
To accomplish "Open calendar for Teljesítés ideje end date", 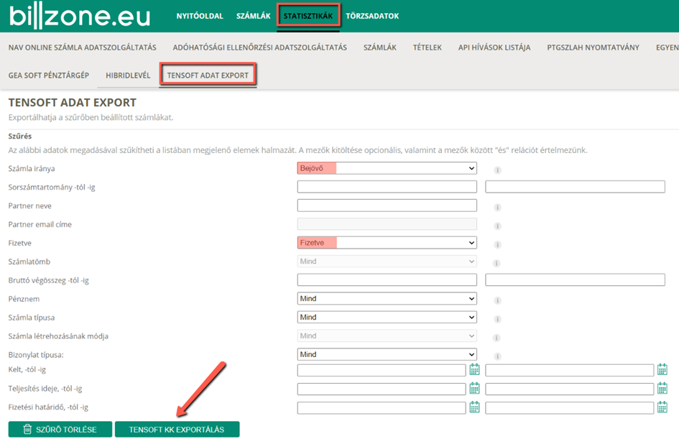I will pyautogui.click(x=662, y=388).
